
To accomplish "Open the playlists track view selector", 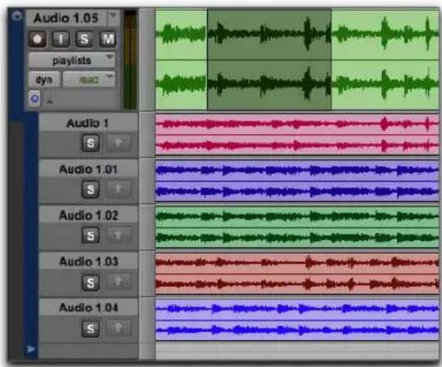I will coord(72,60).
